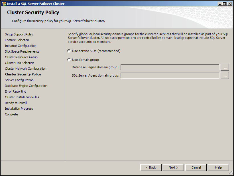This screenshot has height=176, width=234.
Task: Navigate to Feature Selection
Action: coord(17,40)
